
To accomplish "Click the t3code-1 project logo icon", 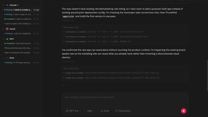I will coord(7,5).
